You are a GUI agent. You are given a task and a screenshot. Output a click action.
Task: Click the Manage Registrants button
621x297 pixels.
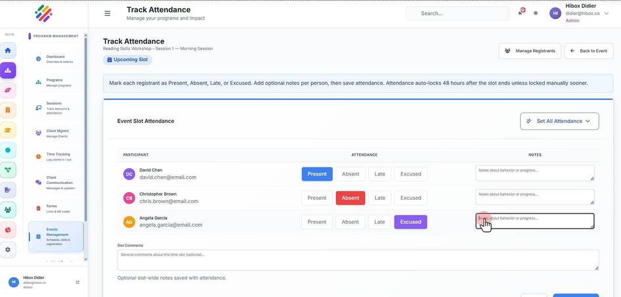pyautogui.click(x=530, y=51)
